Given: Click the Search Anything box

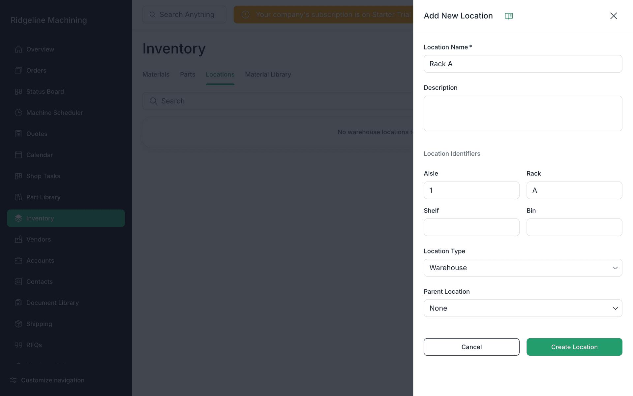Looking at the screenshot, I should [x=184, y=15].
